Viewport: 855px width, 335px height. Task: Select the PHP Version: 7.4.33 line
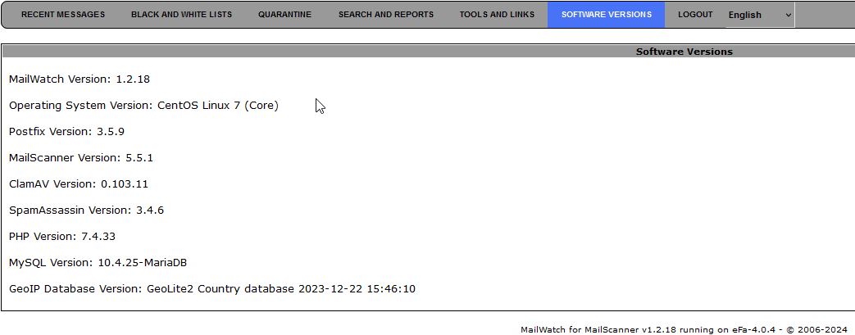pyautogui.click(x=62, y=237)
